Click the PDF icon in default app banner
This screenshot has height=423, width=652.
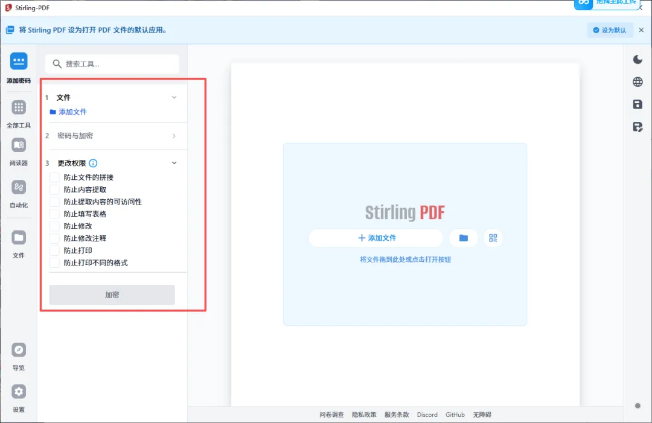(x=10, y=30)
